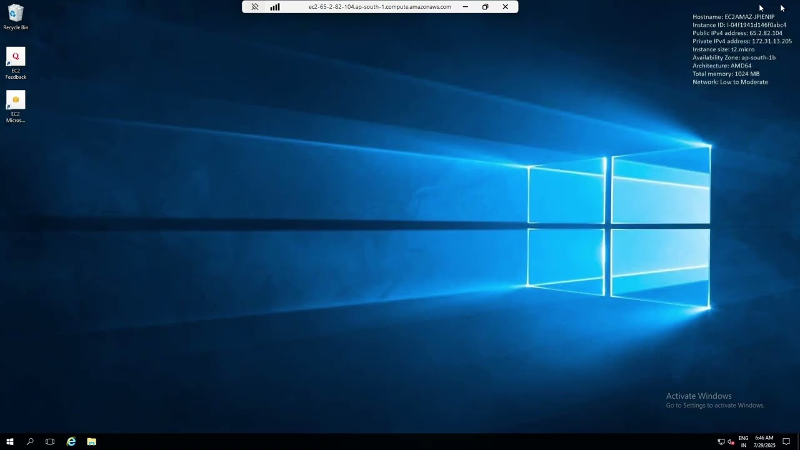800x450 pixels.
Task: Click the Hostname EC2AMAZ-JPIENIP text
Action: click(733, 17)
